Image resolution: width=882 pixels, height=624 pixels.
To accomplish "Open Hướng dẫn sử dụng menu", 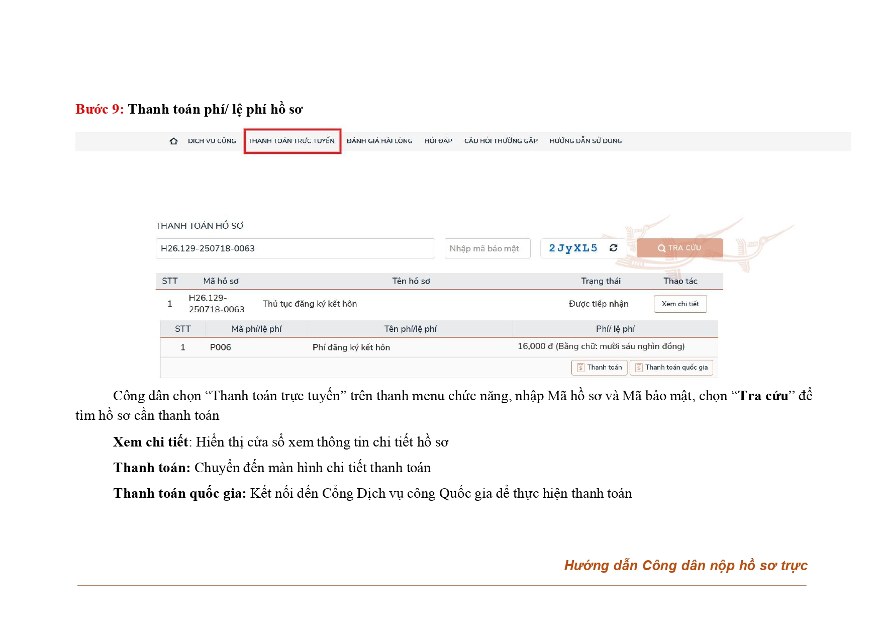I will click(585, 141).
